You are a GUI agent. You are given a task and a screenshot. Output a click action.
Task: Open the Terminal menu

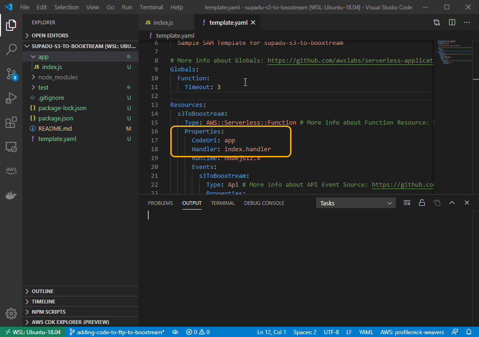151,7
